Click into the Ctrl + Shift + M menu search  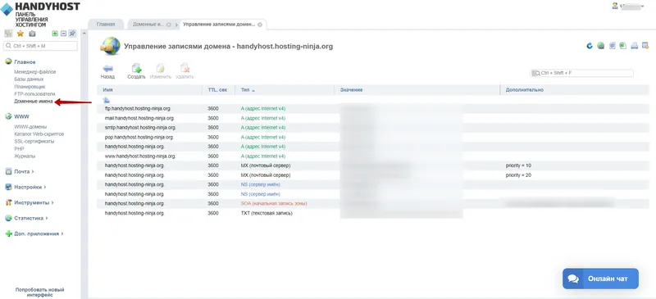point(40,46)
